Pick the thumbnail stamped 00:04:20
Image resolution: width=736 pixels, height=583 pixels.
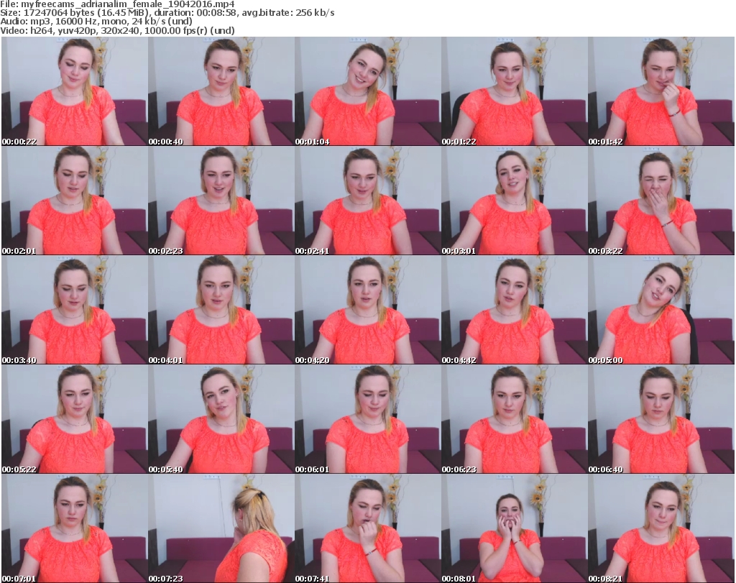pyautogui.click(x=367, y=310)
